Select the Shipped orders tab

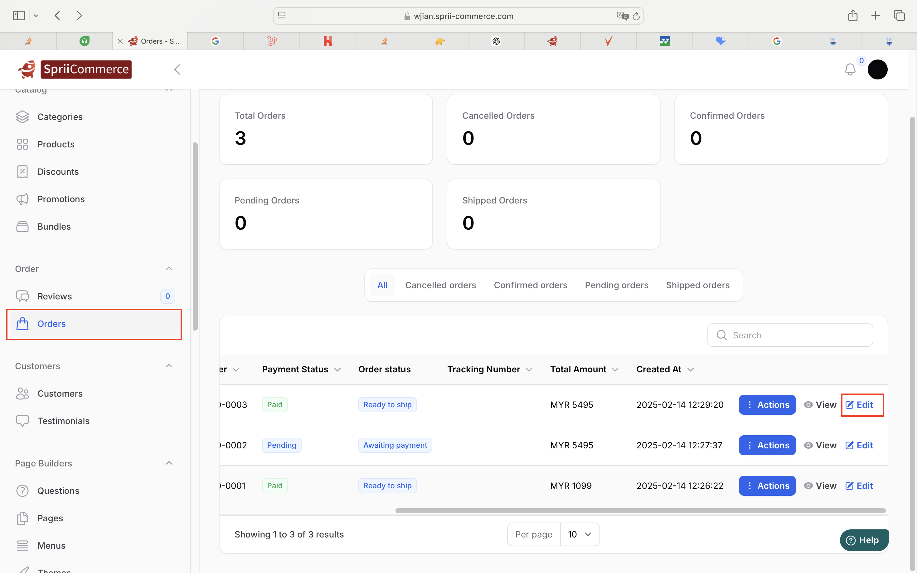pos(697,285)
